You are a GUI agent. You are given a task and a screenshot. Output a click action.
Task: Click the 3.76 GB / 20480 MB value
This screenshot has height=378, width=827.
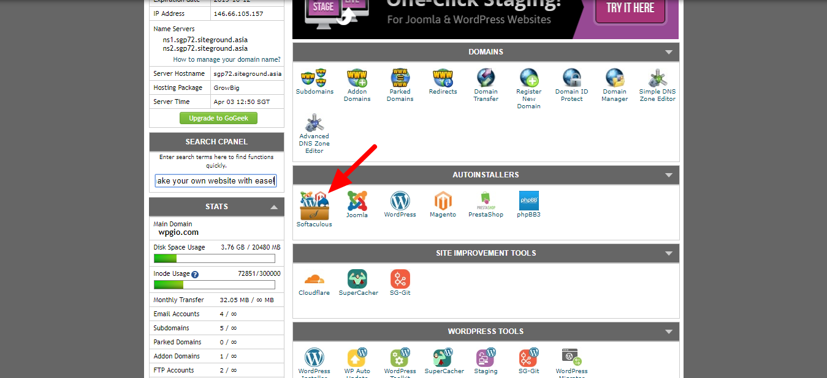(x=250, y=247)
